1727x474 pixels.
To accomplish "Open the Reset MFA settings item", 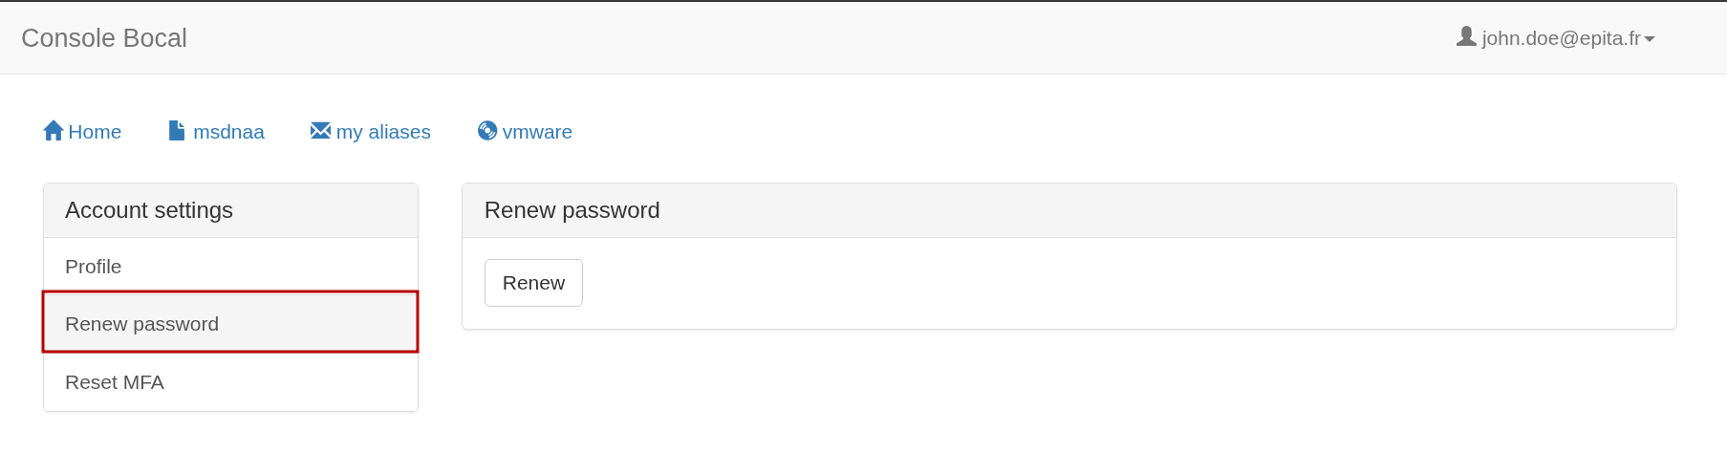I will pyautogui.click(x=115, y=382).
